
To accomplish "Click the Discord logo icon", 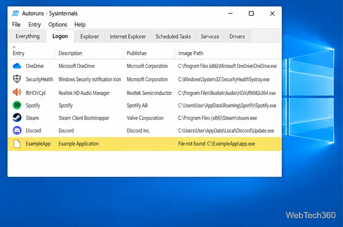I will coord(17,130).
